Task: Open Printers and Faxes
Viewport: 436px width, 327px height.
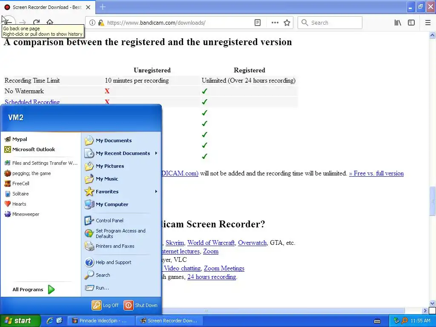Action: [121, 246]
